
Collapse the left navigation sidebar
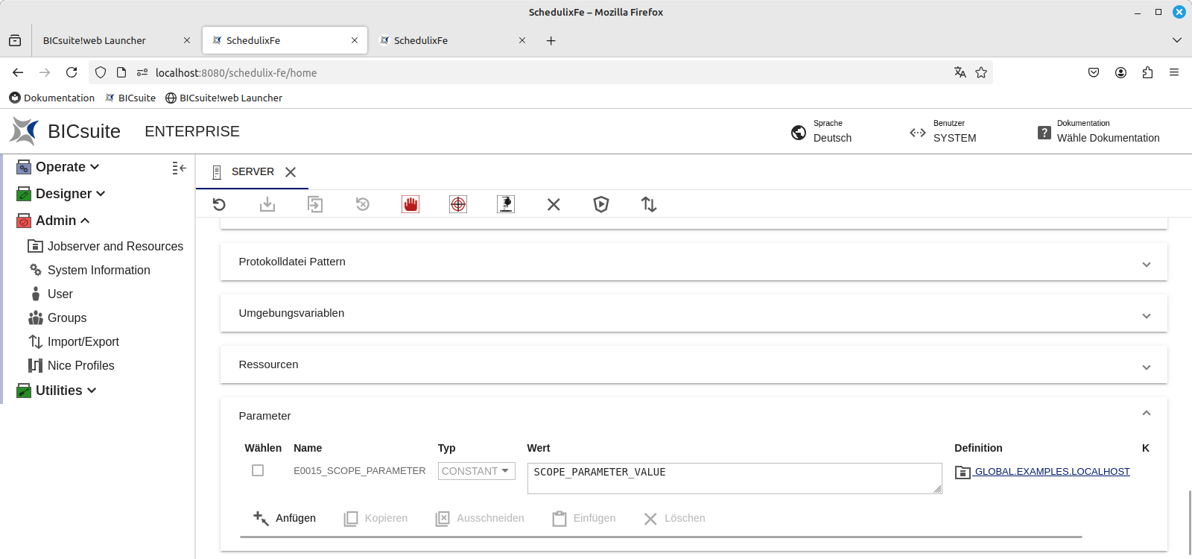(179, 168)
